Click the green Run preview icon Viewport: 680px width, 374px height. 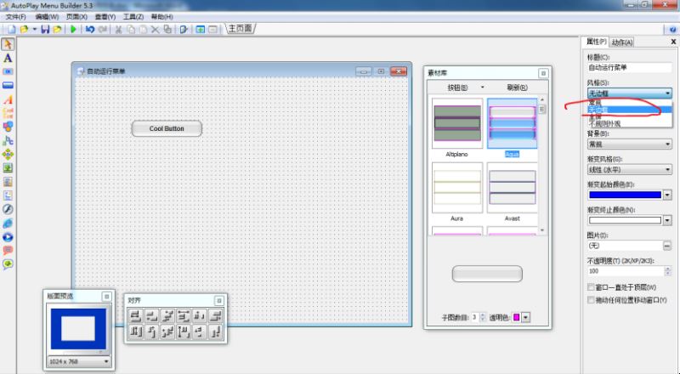click(74, 29)
